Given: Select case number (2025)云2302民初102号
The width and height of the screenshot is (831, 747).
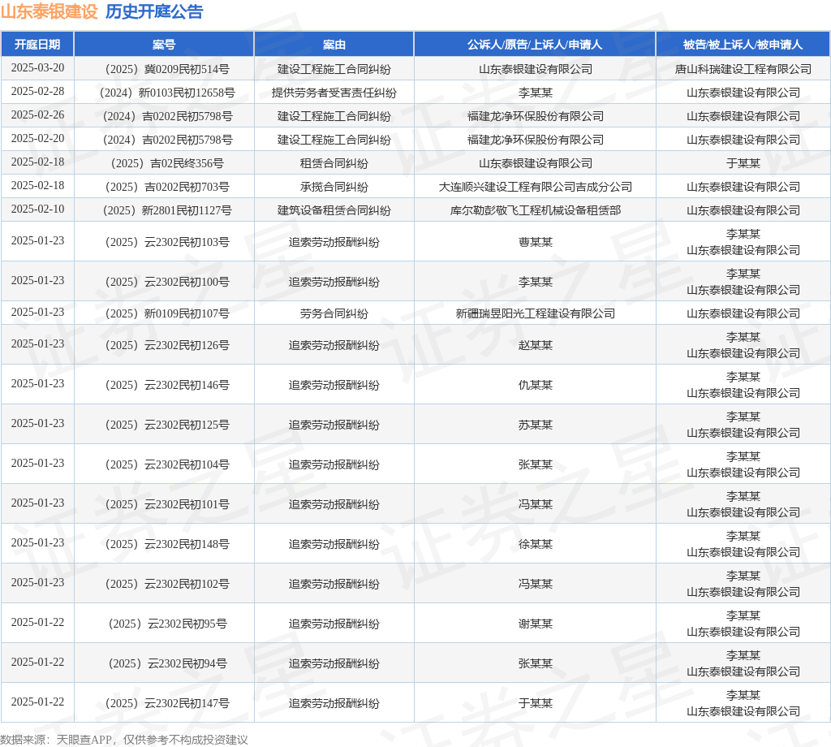Looking at the screenshot, I should [167, 584].
